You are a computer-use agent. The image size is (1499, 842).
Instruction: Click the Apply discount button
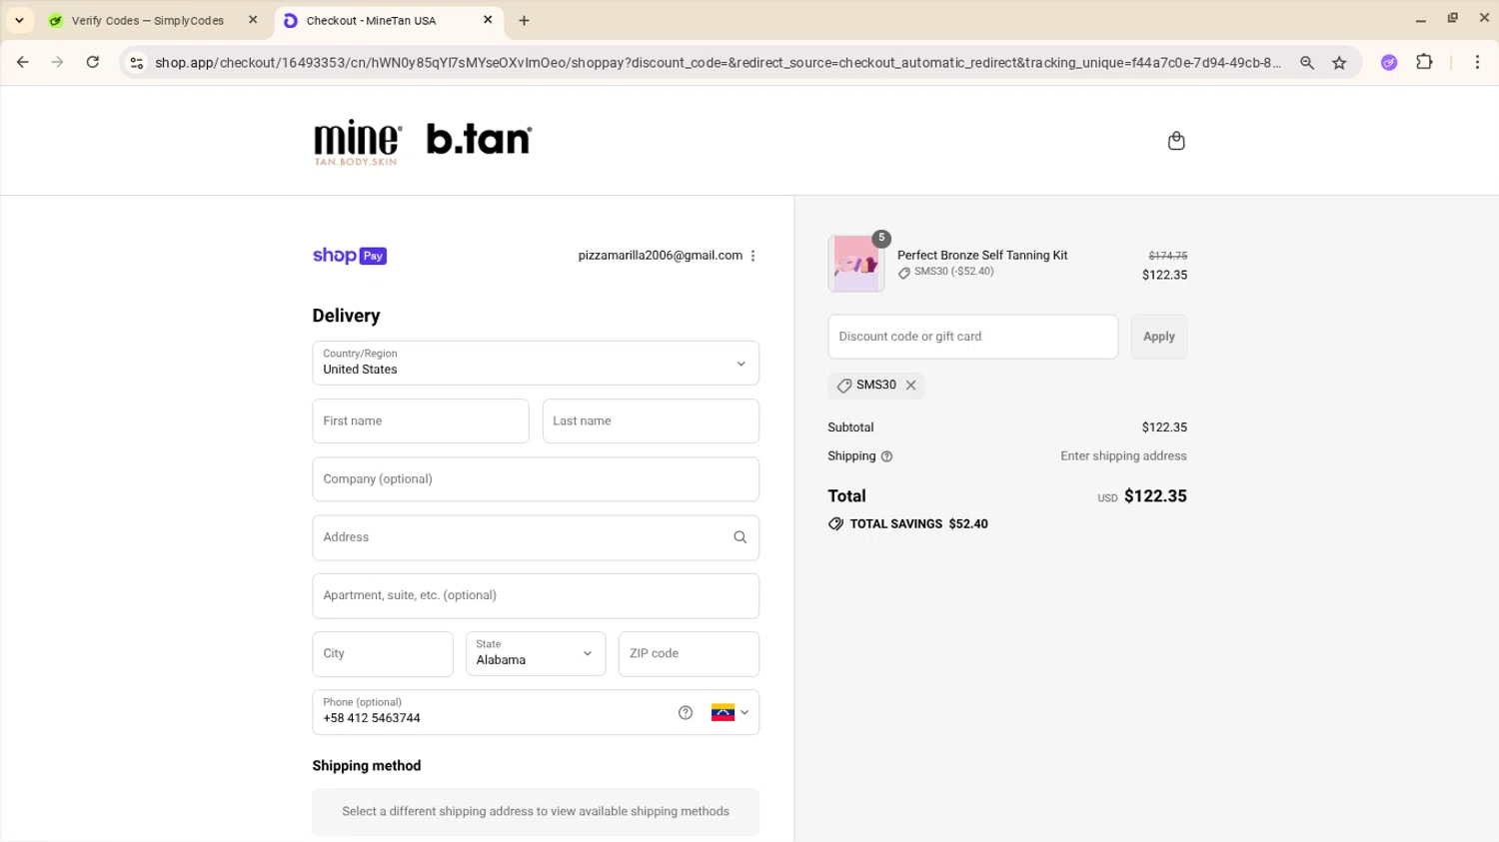click(x=1158, y=337)
